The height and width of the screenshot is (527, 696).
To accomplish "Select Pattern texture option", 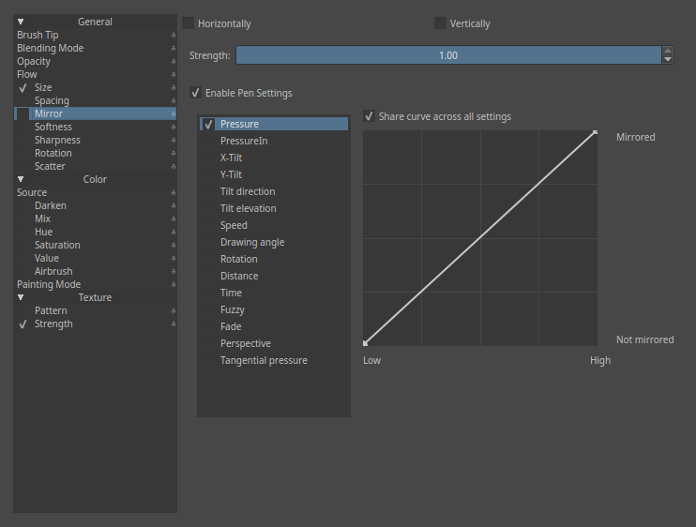I will (x=51, y=311).
